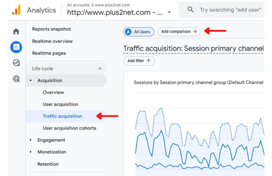Collapse the Life cycle section
Viewport: 272px width, 176px height.
[x=100, y=69]
